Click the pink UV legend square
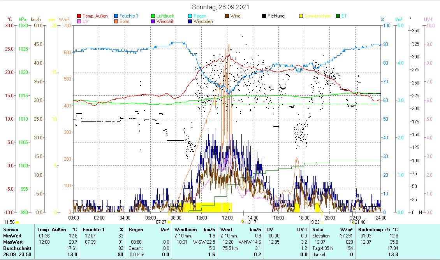 (79, 21)
